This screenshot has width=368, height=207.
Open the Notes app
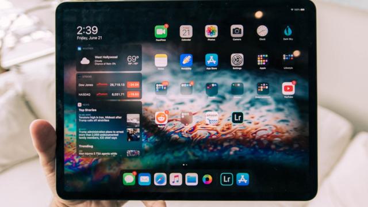161,60
